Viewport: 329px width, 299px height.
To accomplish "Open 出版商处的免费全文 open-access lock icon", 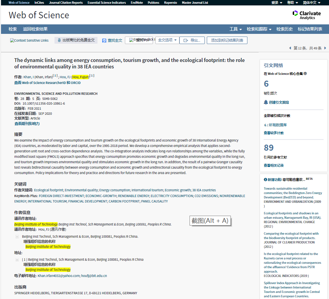I will (x=59, y=40).
